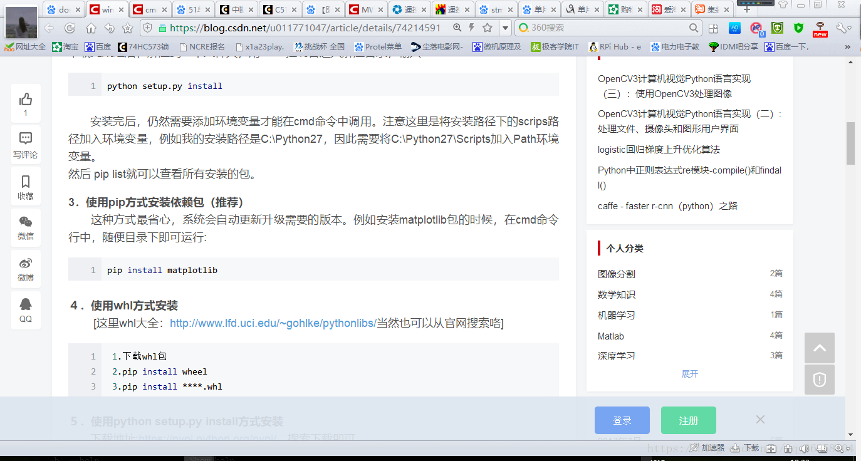Click the 登录 login button
Image resolution: width=861 pixels, height=461 pixels.
pos(622,420)
